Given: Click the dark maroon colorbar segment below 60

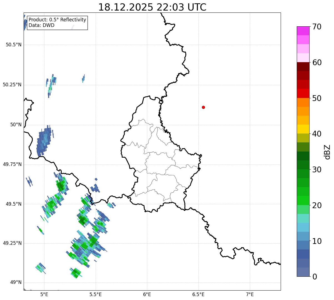Looking at the screenshot, I should point(303,67).
